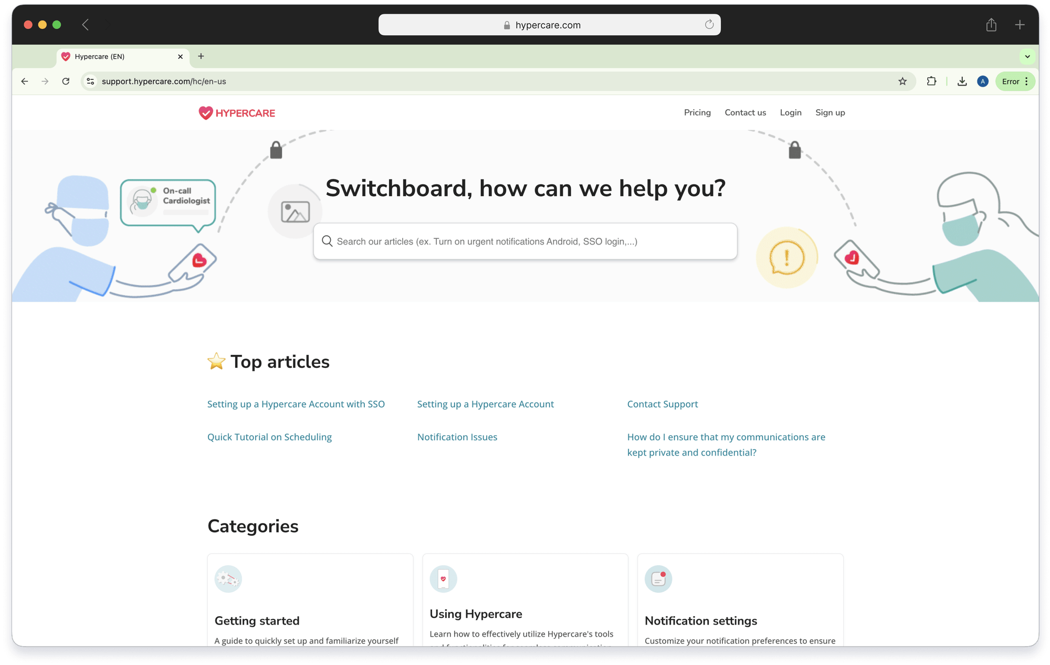Screen dimensions: 1050x665
Task: Click the article search input field
Action: (x=525, y=241)
